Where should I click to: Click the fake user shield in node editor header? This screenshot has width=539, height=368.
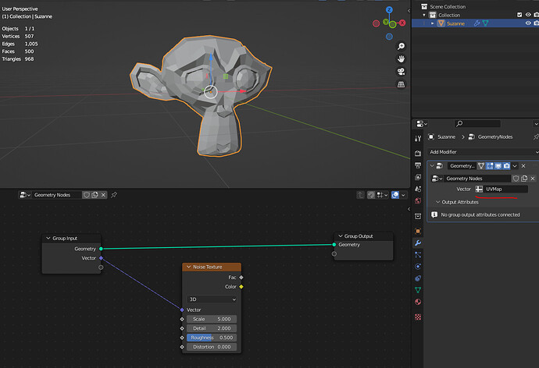[86, 195]
